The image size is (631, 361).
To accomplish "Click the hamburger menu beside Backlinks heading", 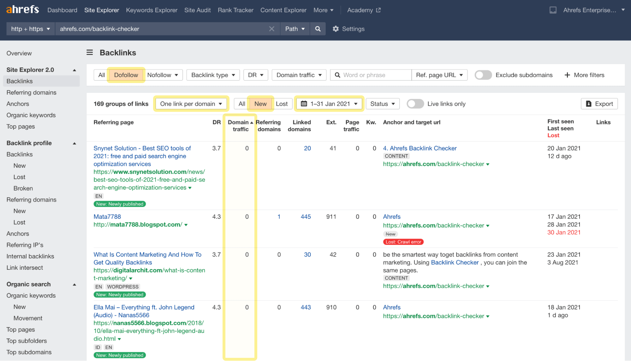I will pos(90,52).
